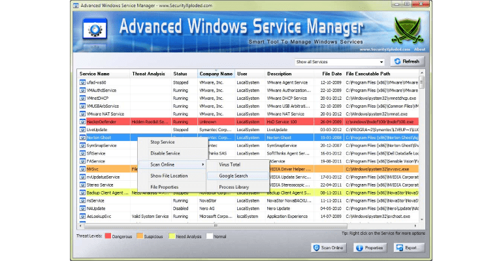Choose Google Search from the submenu
This screenshot has height=261, width=503.
coord(233,176)
